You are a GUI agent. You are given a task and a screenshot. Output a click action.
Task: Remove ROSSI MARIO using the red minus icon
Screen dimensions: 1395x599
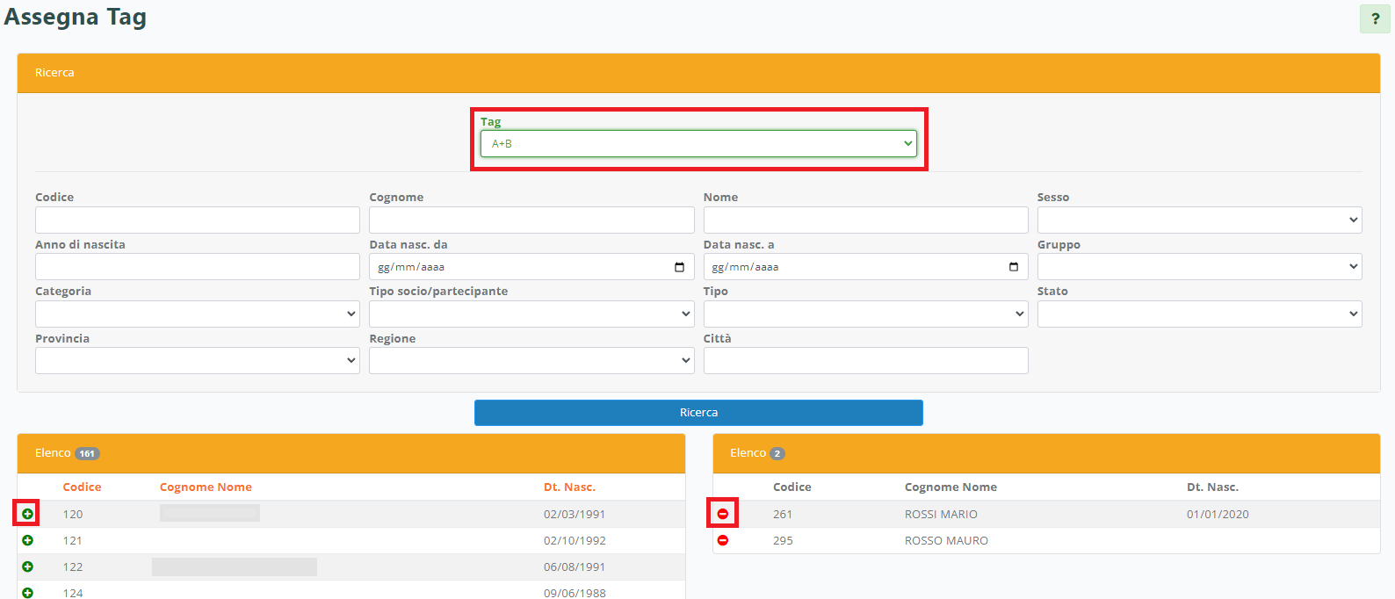pos(723,514)
